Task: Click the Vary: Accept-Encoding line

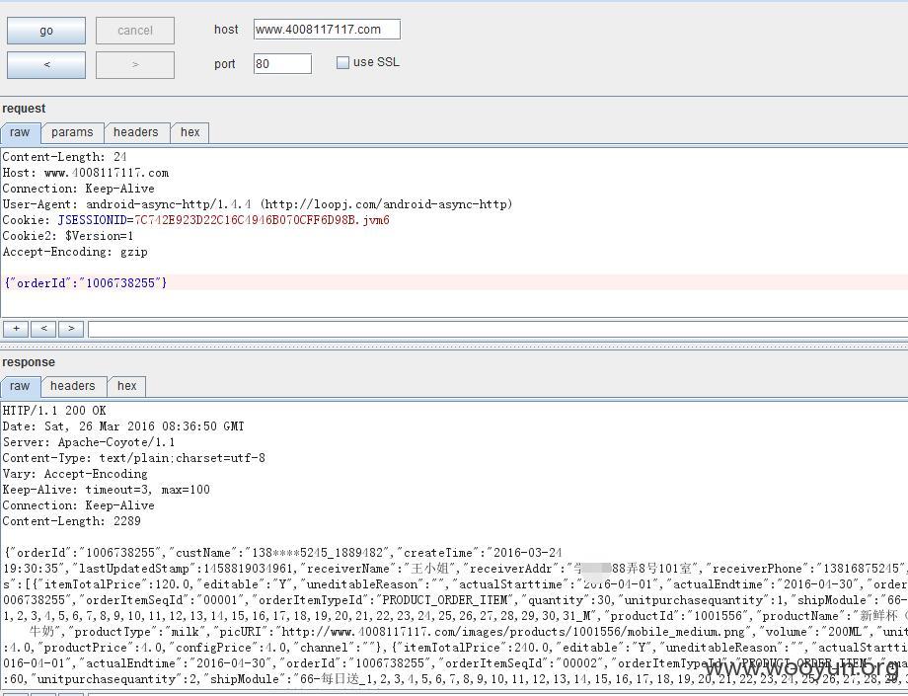Action: [75, 474]
